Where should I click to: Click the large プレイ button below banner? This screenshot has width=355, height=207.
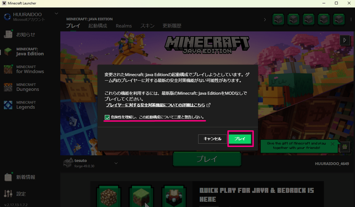coord(207,159)
